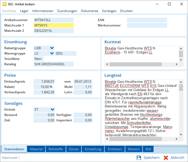Screen dimensions: 188x162
Task: Click the Kurztext horizontal scrollbar thumb
Action: click(136, 64)
